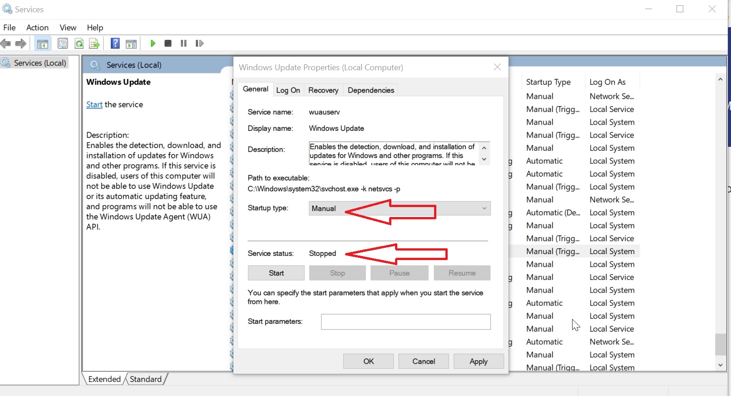This screenshot has height=396, width=731.
Task: Switch to the Standard view tab
Action: click(x=146, y=379)
